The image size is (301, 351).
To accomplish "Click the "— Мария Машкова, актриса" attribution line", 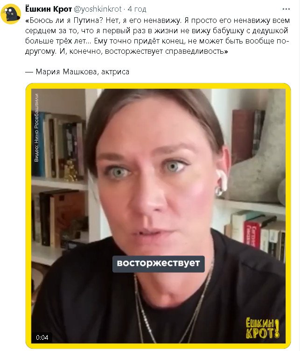I will [77, 72].
